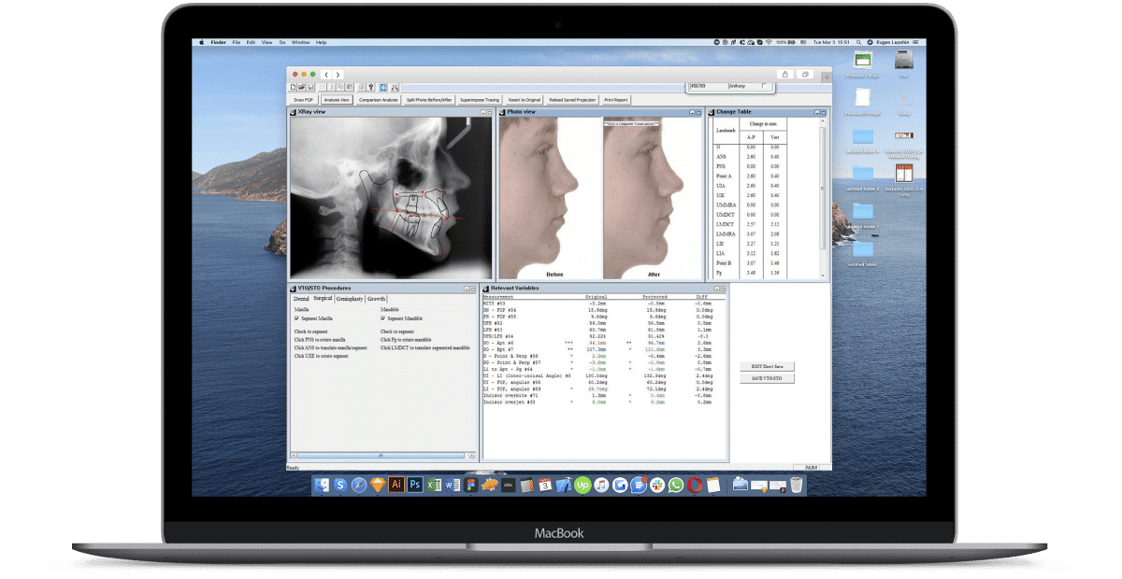This screenshot has height=579, width=1122.
Task: Click the share icon in the window title bar
Action: pos(785,74)
